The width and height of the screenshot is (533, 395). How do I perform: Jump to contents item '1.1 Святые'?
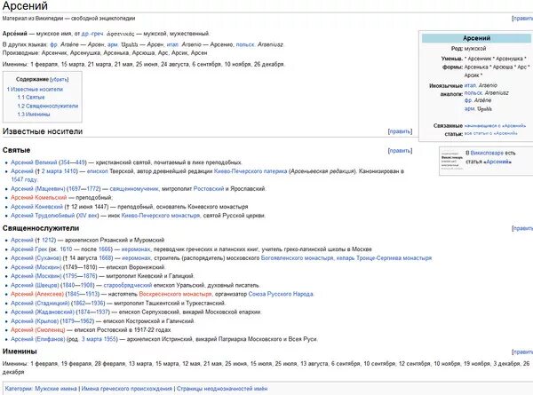click(x=31, y=98)
